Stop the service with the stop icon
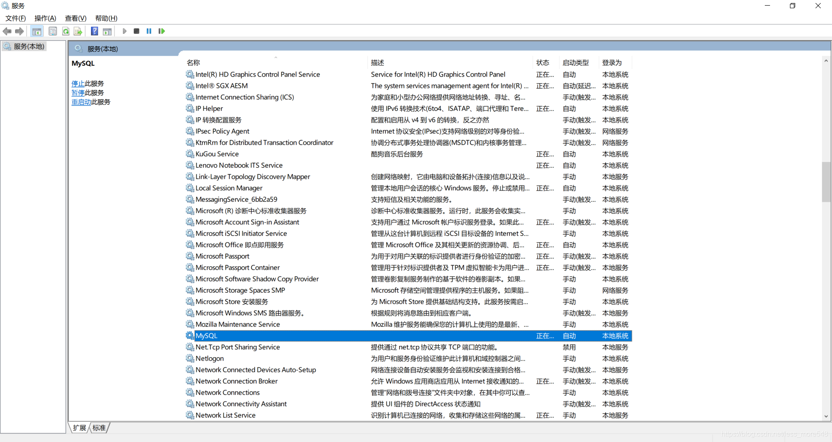Screen dimensions: 832x442 (136, 31)
